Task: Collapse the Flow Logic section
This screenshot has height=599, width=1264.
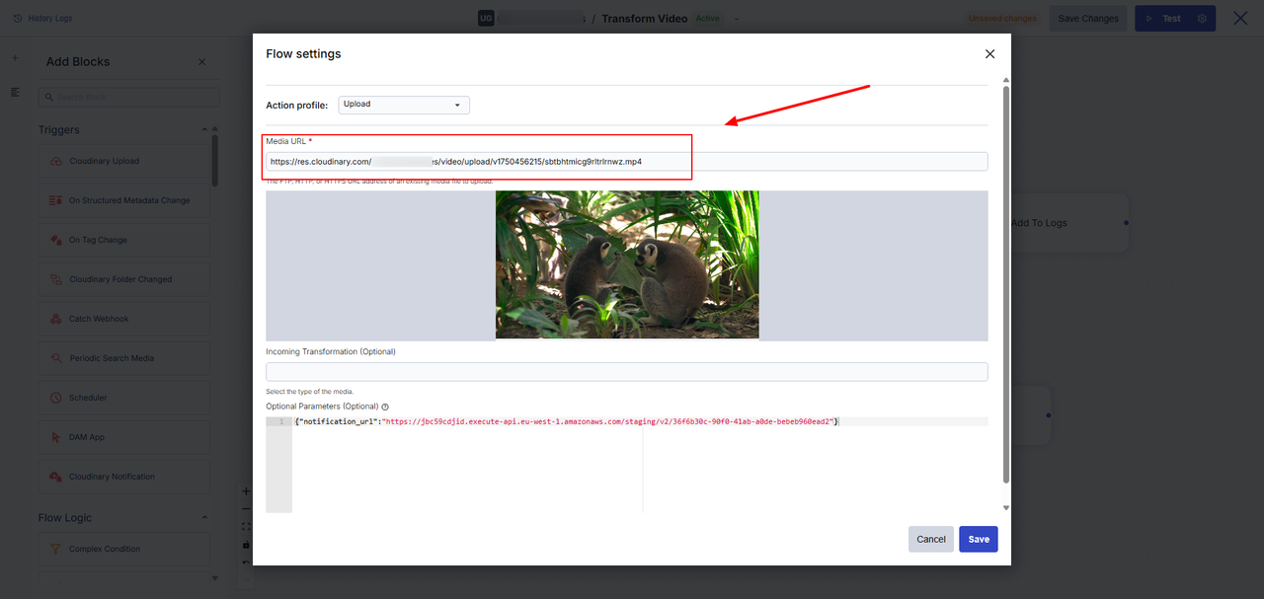Action: pyautogui.click(x=204, y=518)
